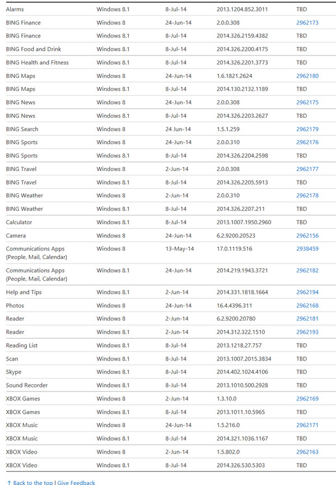This screenshot has width=336, height=485.
Task: Click the 2962177 link for BING Travel
Action: [307, 169]
